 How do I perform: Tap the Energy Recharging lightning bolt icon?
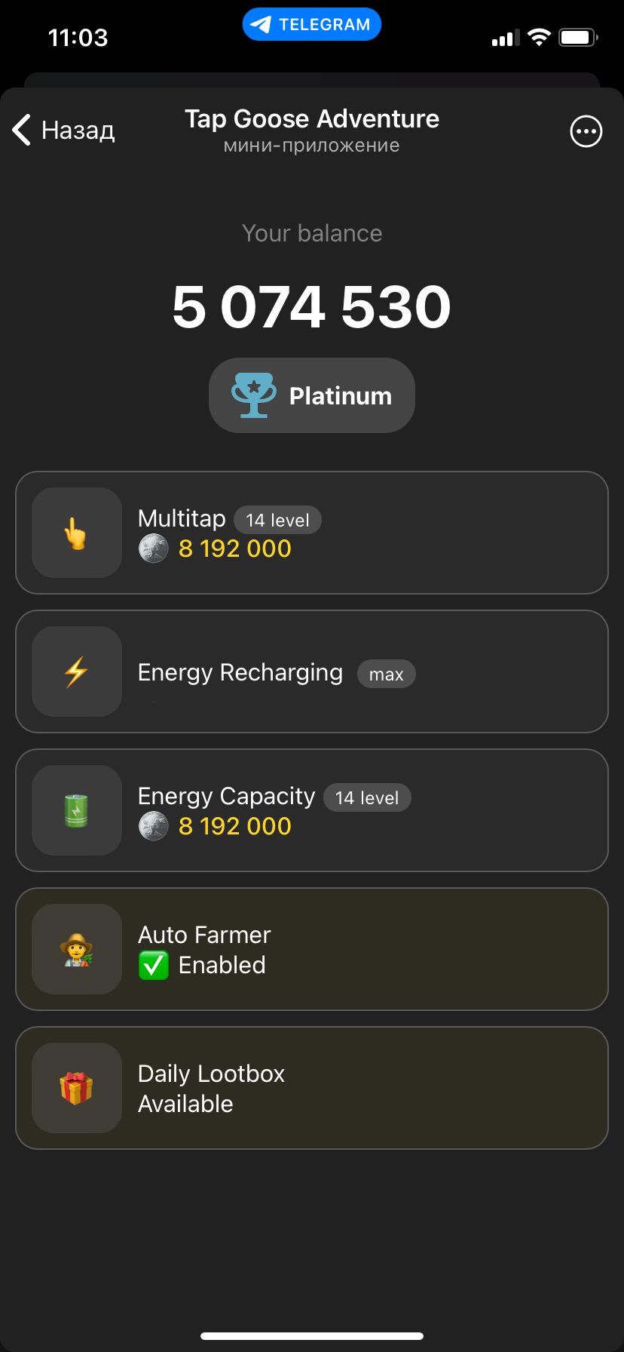point(76,671)
